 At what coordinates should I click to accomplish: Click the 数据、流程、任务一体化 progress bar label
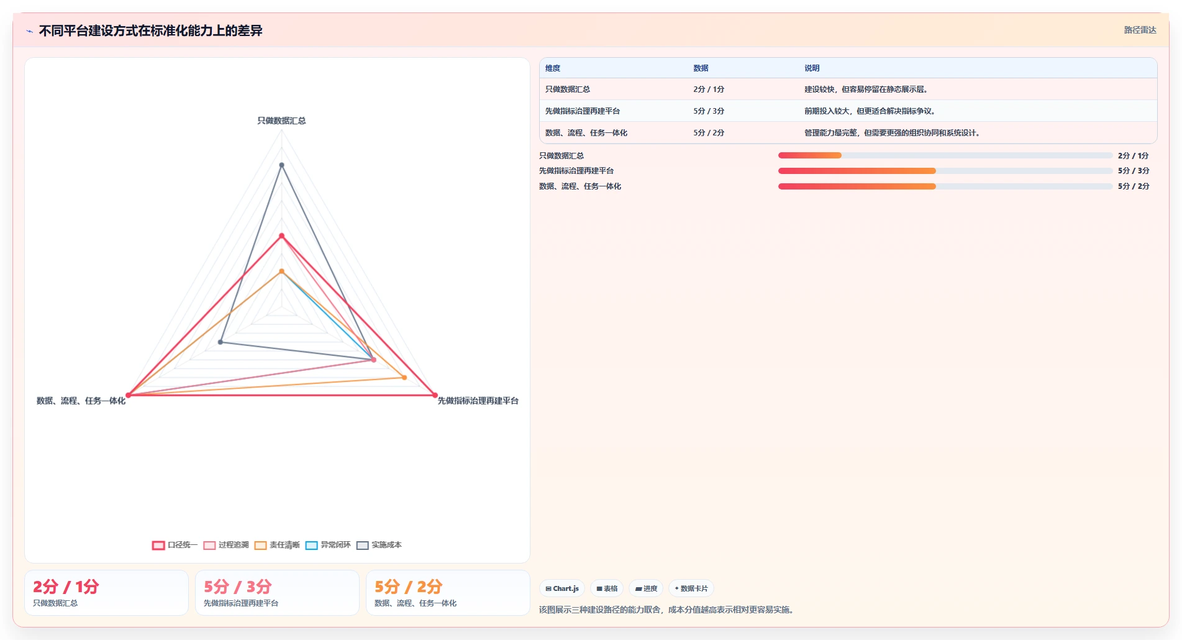click(x=580, y=186)
